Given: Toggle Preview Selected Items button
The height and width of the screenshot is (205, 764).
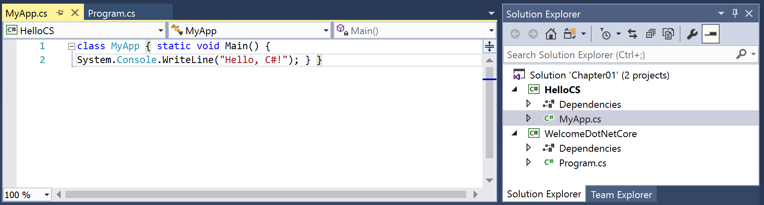Looking at the screenshot, I should coord(711,34).
